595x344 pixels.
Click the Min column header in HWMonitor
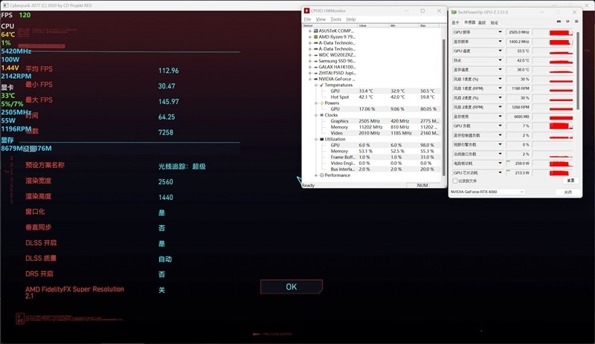pyautogui.click(x=404, y=25)
